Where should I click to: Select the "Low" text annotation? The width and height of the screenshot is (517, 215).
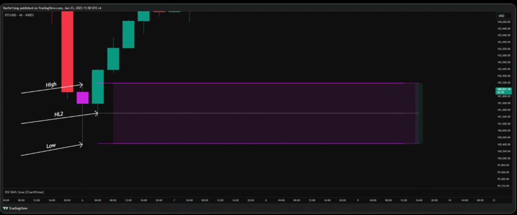[51, 146]
